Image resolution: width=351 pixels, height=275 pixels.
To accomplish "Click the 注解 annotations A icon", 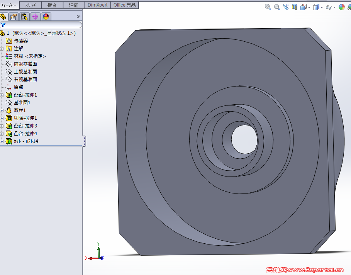I will point(9,49).
